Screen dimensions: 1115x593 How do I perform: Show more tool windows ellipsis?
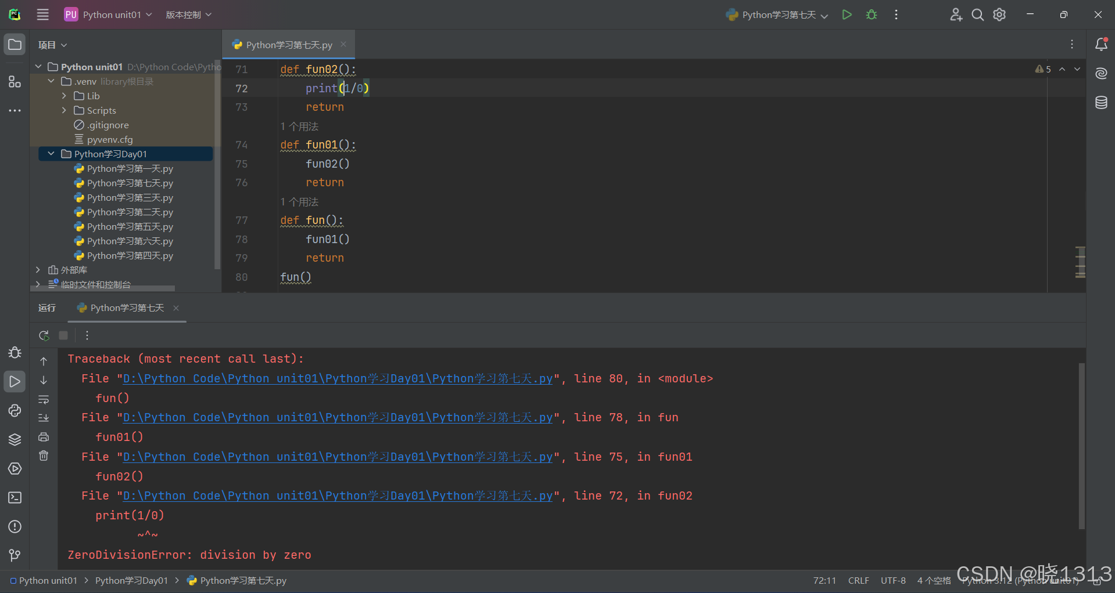click(x=15, y=110)
